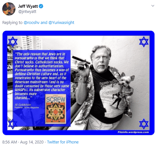Viewport: 158px width, 148px height.
Task: Click the blue quote text box
Action: tap(42, 88)
